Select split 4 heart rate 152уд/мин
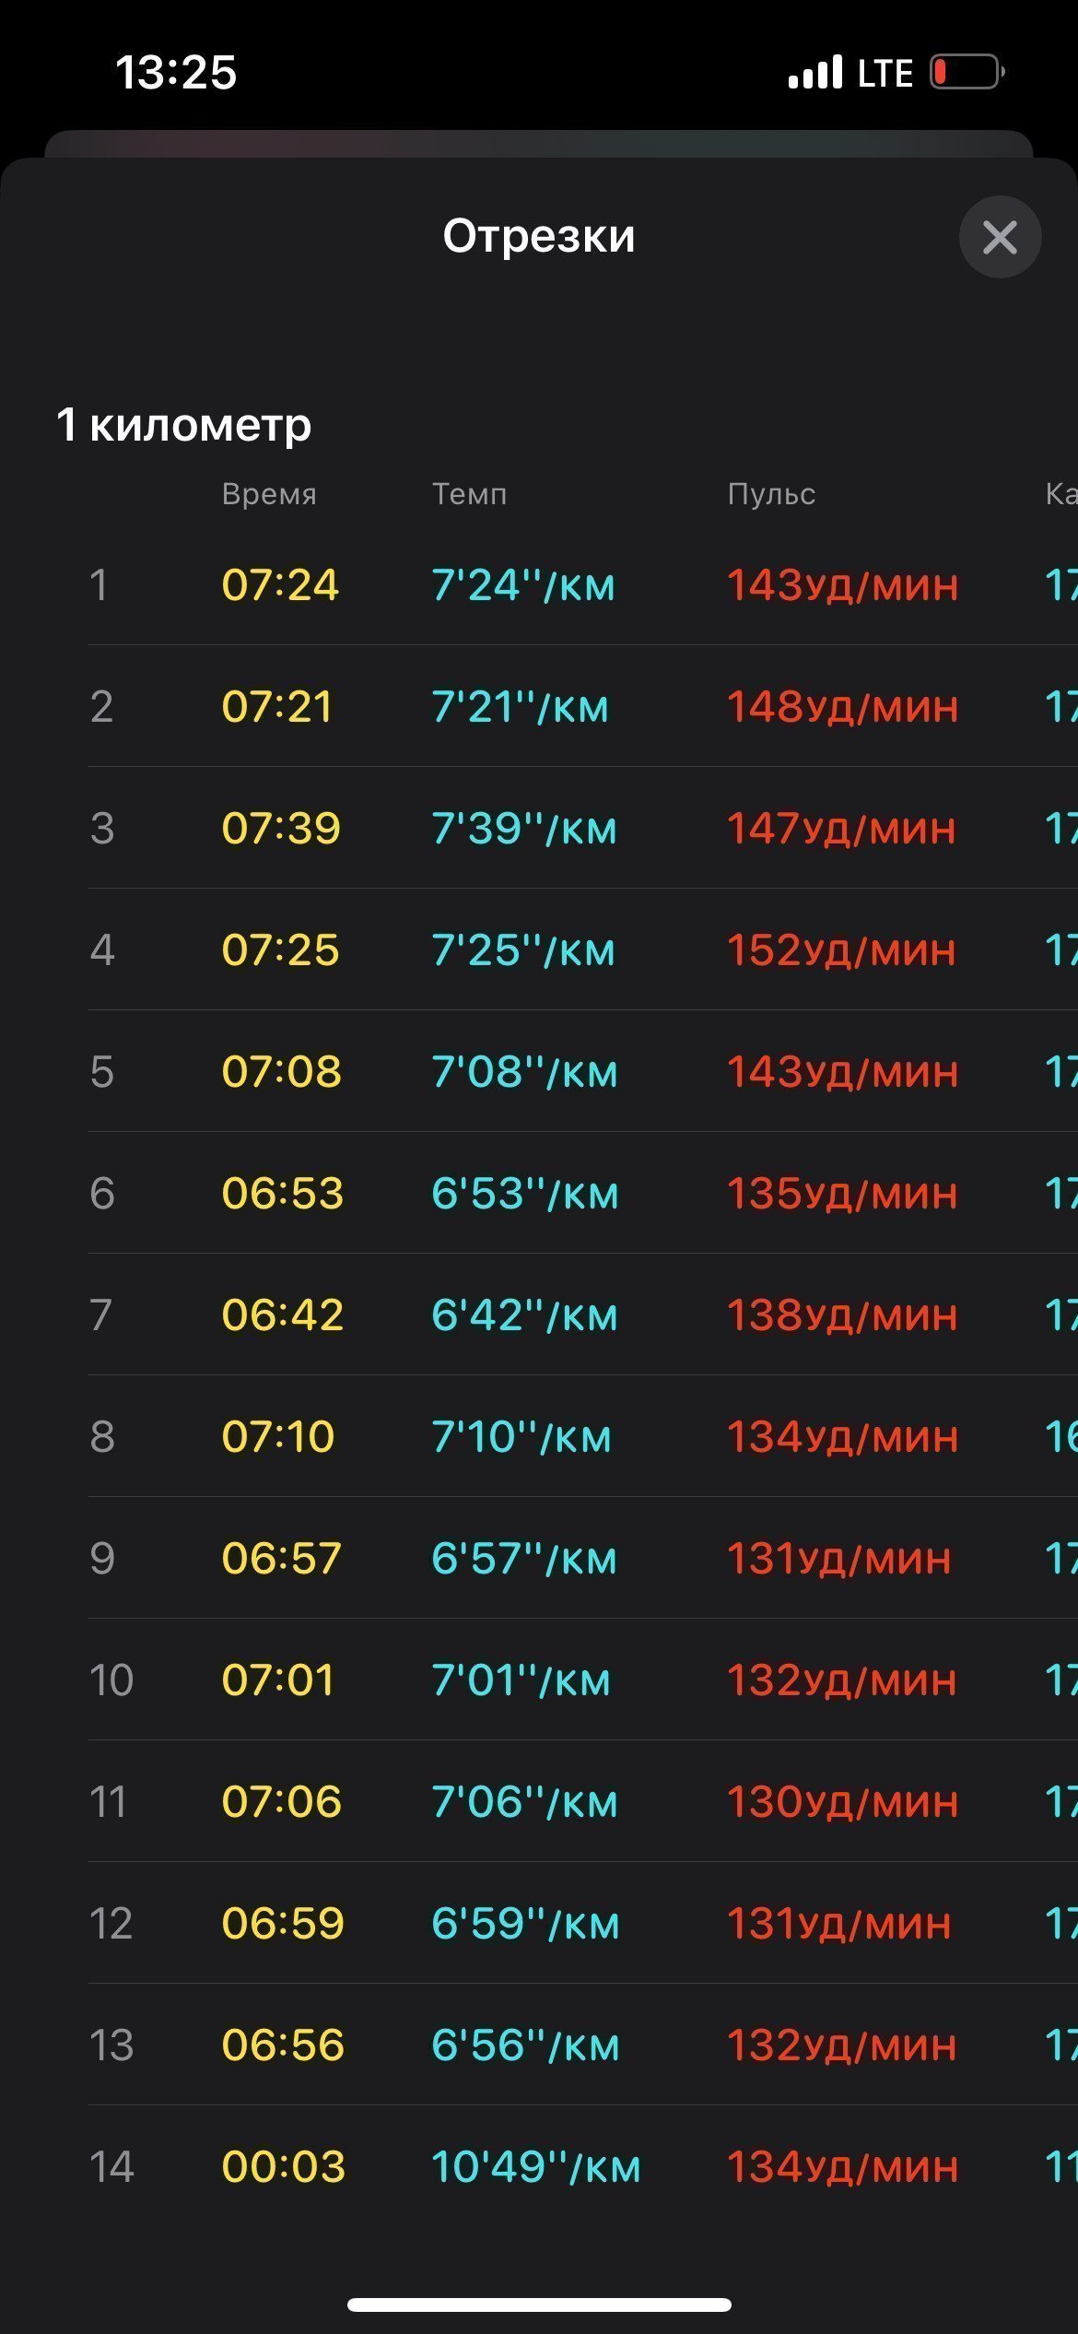1078x2334 pixels. (841, 950)
